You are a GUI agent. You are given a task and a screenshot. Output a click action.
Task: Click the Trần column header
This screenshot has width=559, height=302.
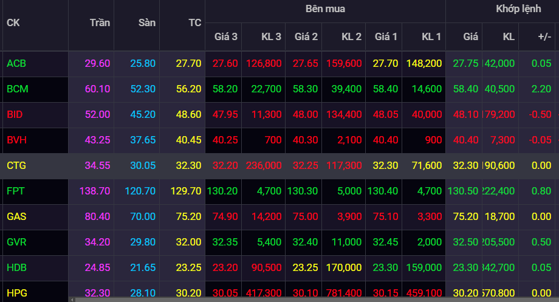100,23
